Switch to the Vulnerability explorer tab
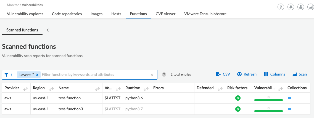The image size is (314, 118). (x=25, y=14)
